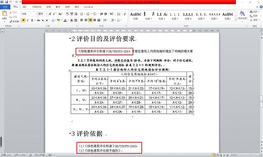Viewport: 263px width, 157px height.
Task: Apply the 标题 4 heading style
Action: (x=188, y=16)
